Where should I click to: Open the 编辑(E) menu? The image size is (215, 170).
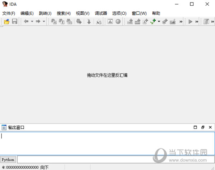pos(27,13)
